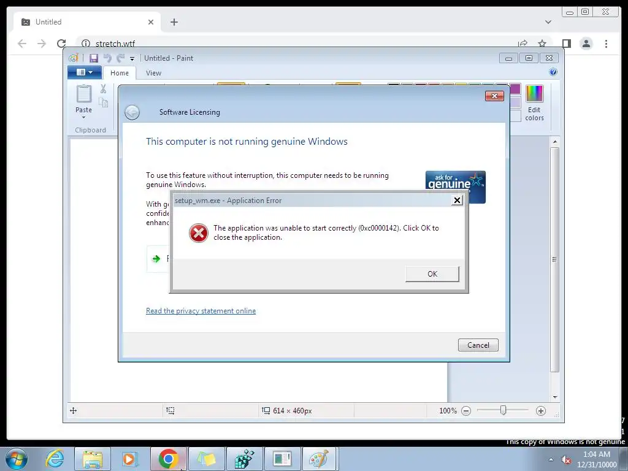Click Chrome icon in taskbar
The image size is (628, 471).
tap(168, 459)
